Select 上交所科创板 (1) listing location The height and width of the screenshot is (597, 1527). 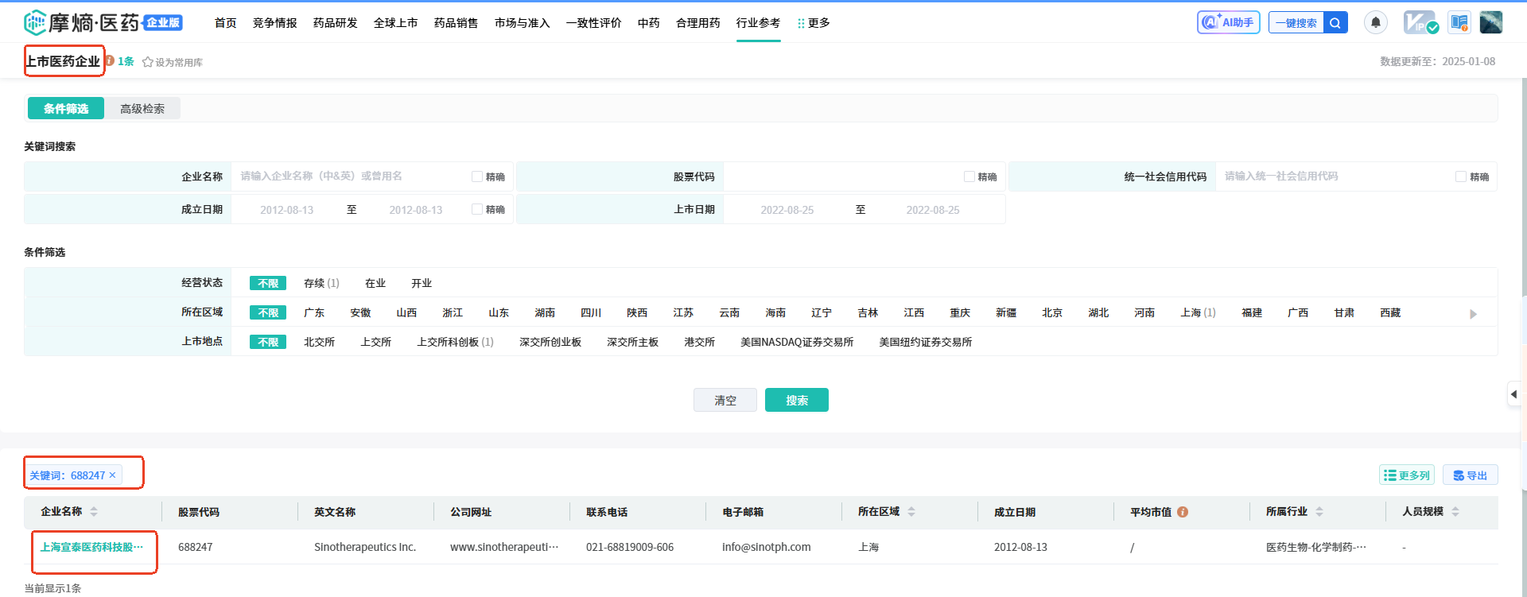tap(455, 342)
